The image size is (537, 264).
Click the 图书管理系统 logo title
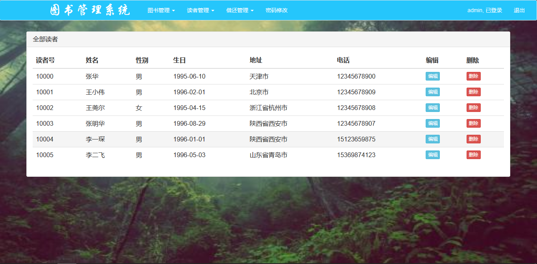point(90,10)
